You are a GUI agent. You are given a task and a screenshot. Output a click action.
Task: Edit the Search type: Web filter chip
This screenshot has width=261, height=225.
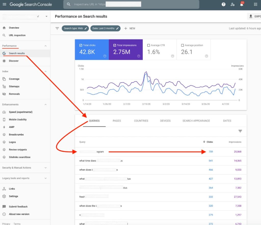pyautogui.click(x=75, y=29)
